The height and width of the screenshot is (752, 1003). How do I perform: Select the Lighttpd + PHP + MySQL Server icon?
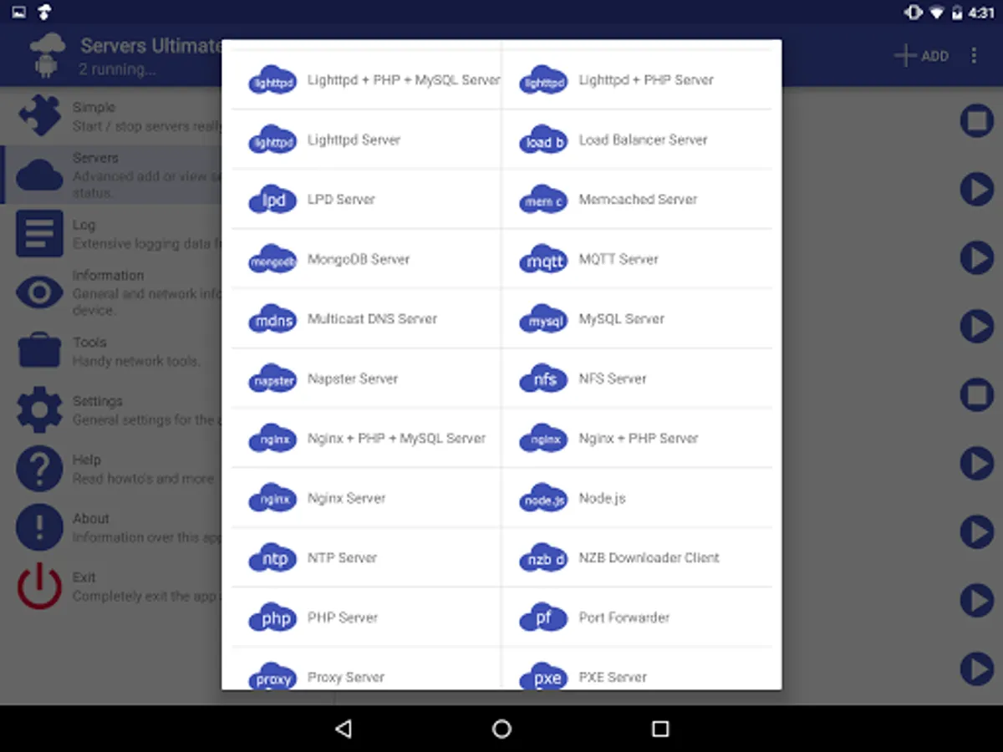point(273,79)
